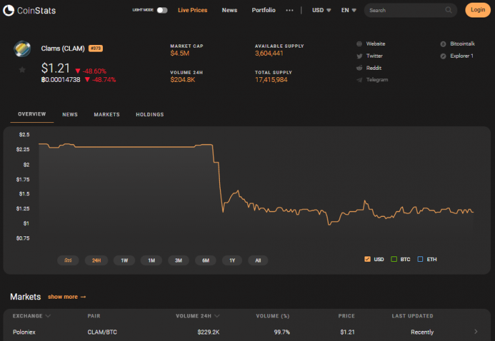Switch the chart type with the candlestick icon

(x=68, y=260)
